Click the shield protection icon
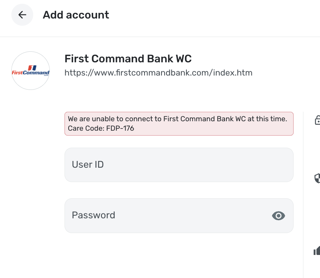Screen dimensions: 320x278 (317, 178)
